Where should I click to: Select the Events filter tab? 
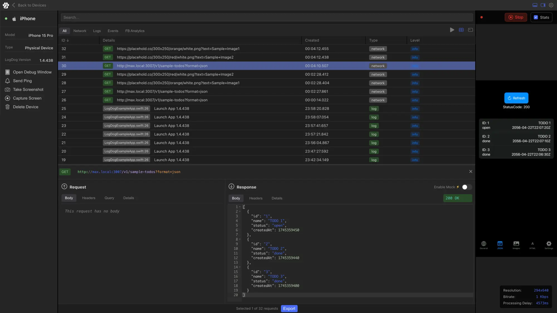pos(113,31)
